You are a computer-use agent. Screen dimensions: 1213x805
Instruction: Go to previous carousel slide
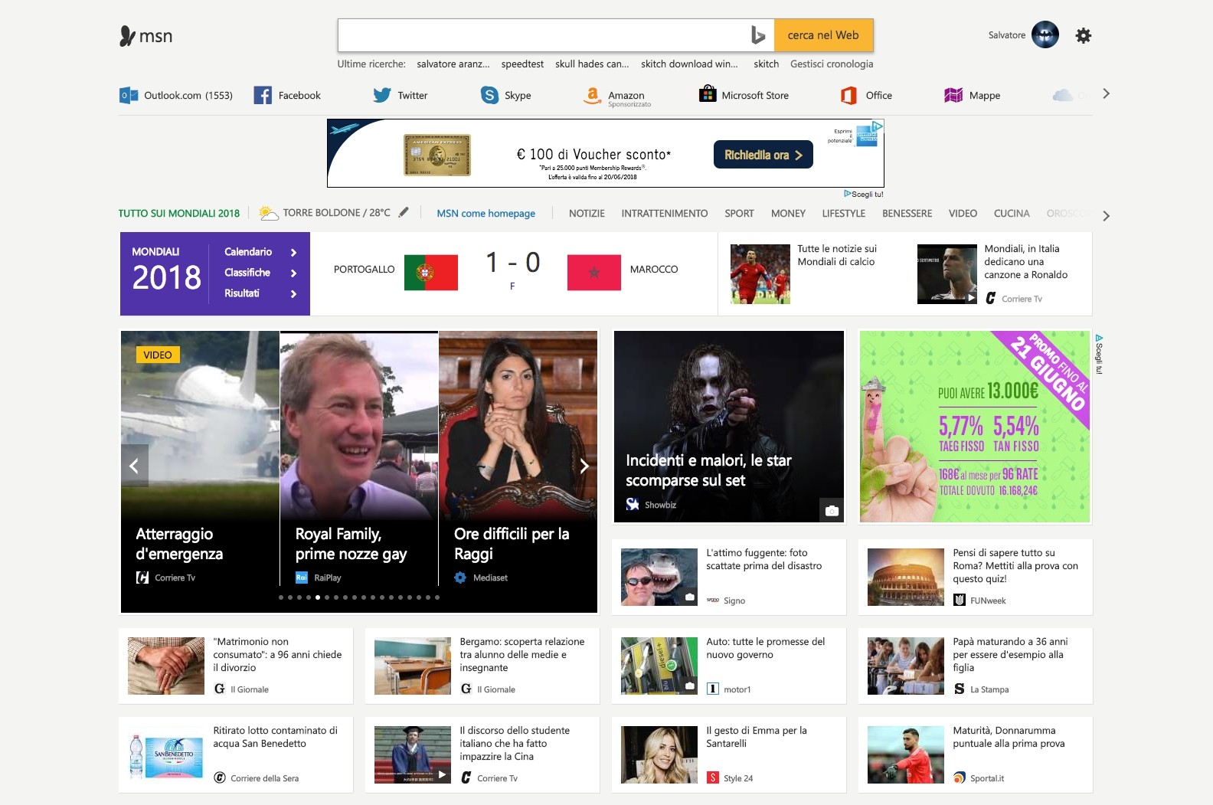(134, 466)
